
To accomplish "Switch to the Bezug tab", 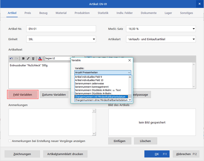I will [x=43, y=13].
